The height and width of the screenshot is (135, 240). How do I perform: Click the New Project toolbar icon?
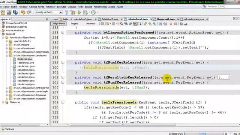[x=3, y=12]
